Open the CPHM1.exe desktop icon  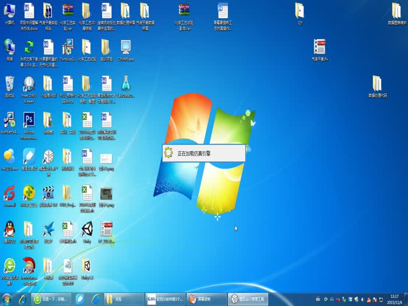[125, 47]
